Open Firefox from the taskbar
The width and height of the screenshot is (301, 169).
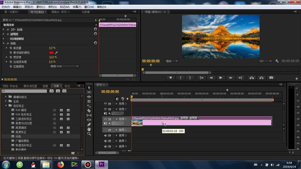[61, 164]
